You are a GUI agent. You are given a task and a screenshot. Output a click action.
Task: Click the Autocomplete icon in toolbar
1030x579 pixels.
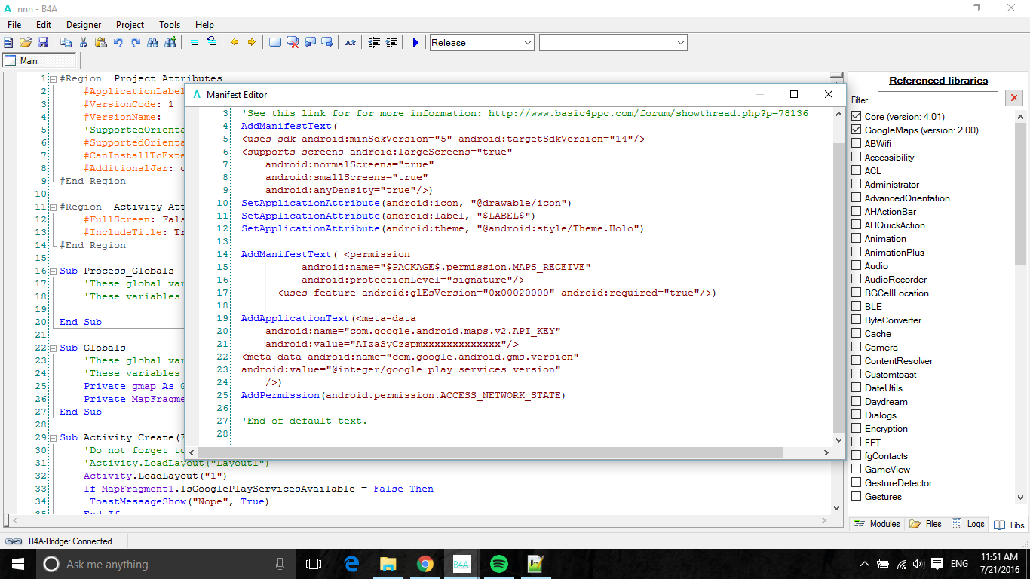click(x=351, y=43)
